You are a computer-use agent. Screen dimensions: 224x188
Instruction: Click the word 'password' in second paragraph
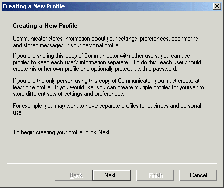(x=165, y=69)
